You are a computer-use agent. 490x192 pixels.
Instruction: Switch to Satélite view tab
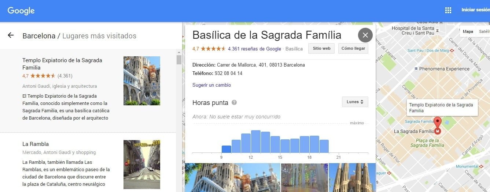[483, 31]
